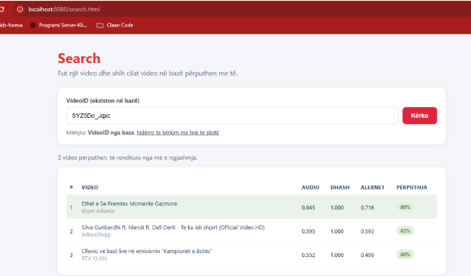The height and width of the screenshot is (276, 471).
Task: Click the dHash 1.000 value in Ethet row
Action: 337,208
